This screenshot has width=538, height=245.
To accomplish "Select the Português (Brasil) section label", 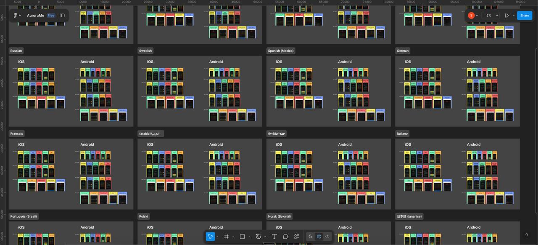I will coord(24,216).
